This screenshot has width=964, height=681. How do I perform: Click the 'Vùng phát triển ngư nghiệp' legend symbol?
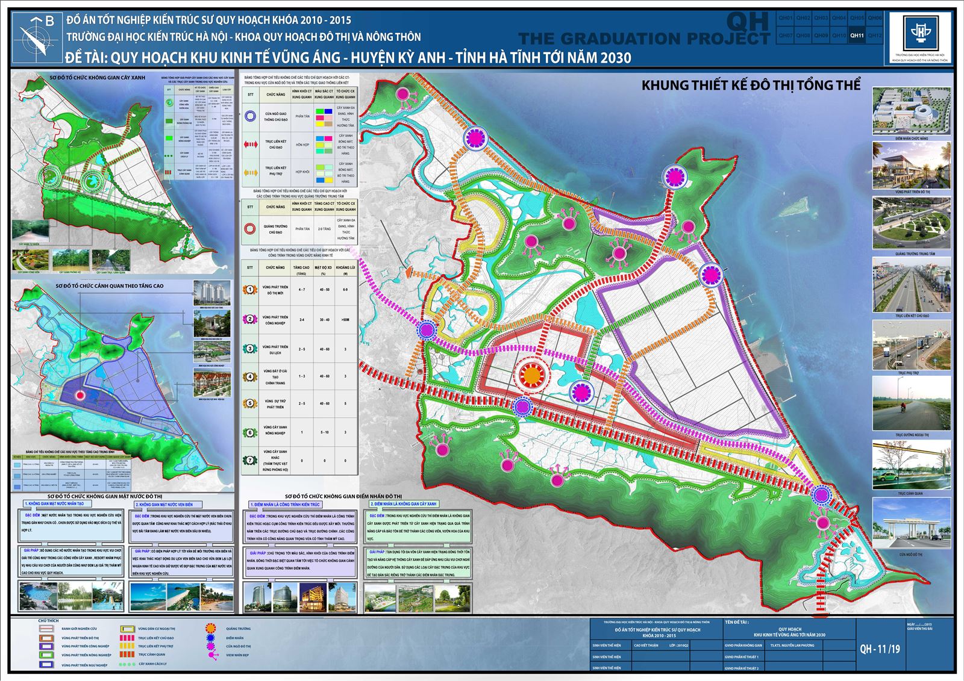pos(47,665)
